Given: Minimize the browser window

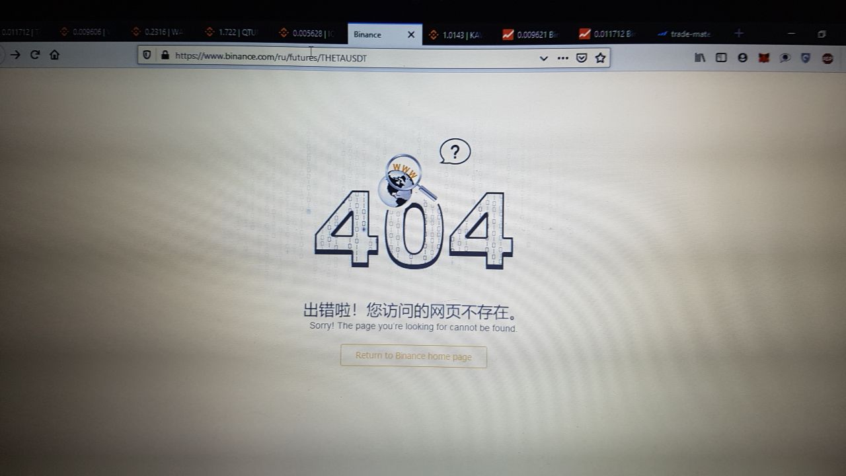Looking at the screenshot, I should pos(792,33).
